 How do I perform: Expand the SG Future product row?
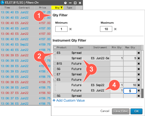click(x=55, y=69)
